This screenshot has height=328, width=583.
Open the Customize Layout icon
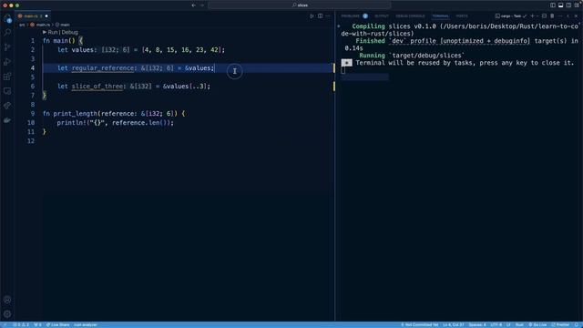point(577,5)
